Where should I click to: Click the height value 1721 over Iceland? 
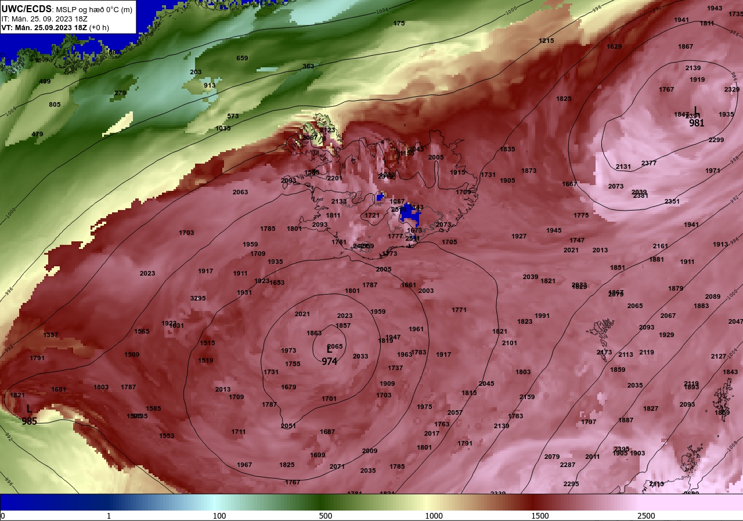click(372, 215)
